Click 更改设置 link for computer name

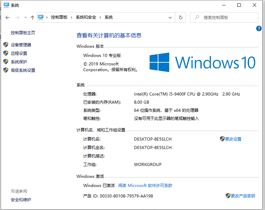pos(233,139)
